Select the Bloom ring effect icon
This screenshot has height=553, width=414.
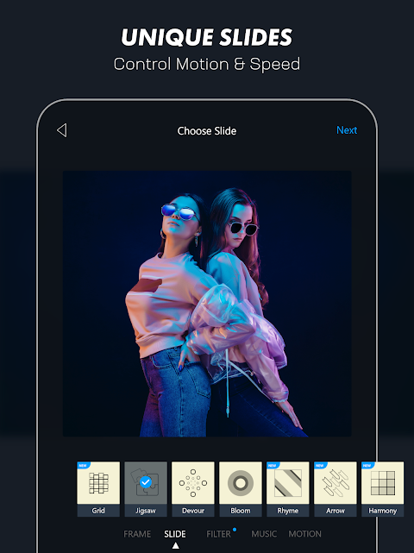tap(241, 483)
